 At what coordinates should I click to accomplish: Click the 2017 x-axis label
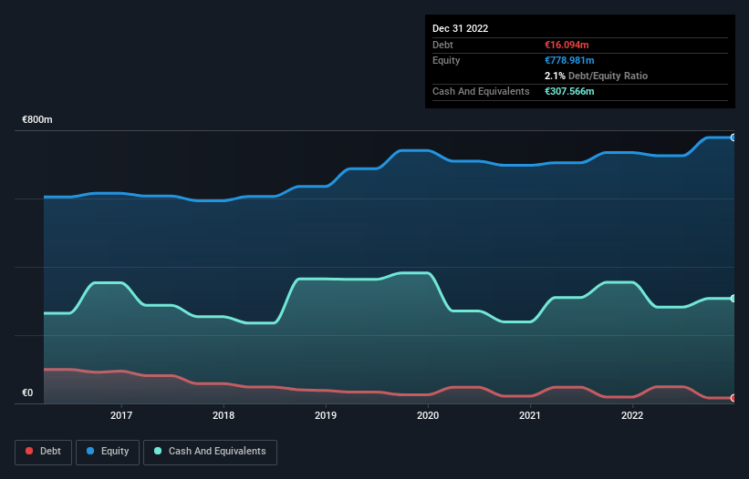pyautogui.click(x=121, y=415)
